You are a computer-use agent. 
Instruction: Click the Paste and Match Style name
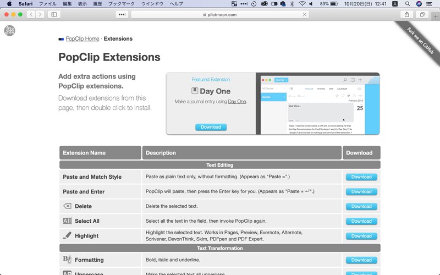coord(92,177)
